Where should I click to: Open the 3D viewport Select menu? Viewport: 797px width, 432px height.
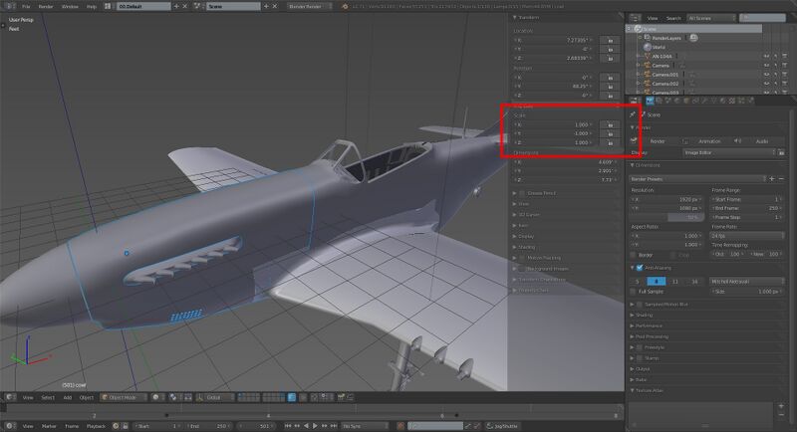pyautogui.click(x=48, y=397)
